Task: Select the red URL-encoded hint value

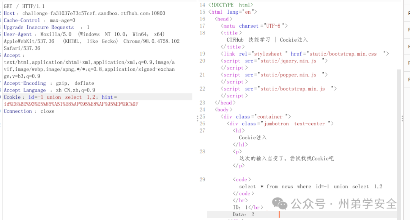Action: [71, 104]
